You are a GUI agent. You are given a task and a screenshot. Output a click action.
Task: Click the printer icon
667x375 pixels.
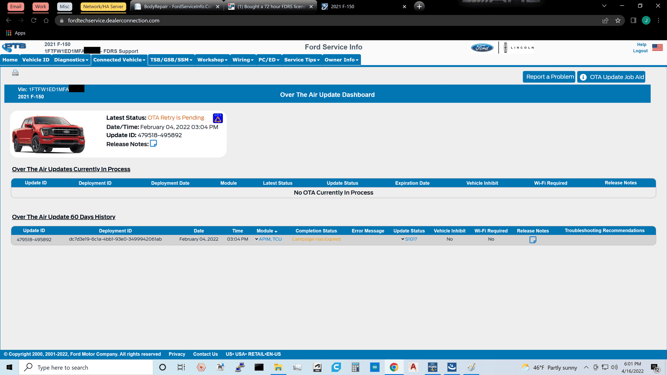point(15,73)
